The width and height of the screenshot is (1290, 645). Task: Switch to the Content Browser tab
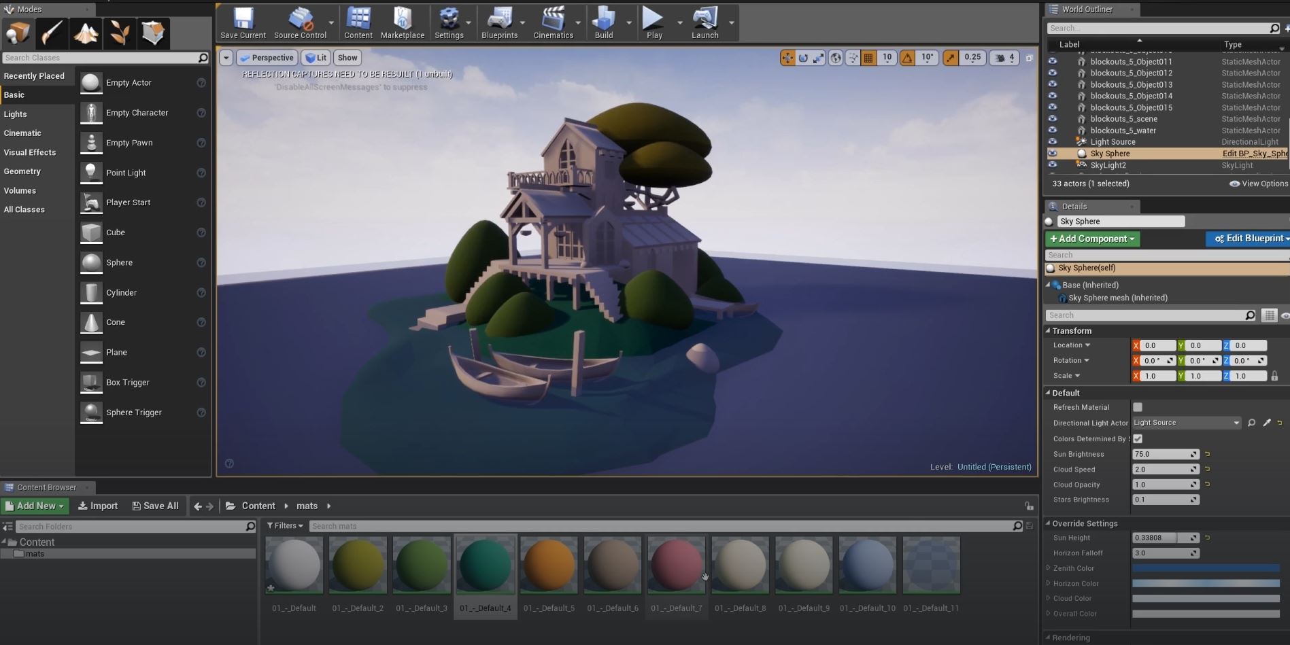click(46, 487)
